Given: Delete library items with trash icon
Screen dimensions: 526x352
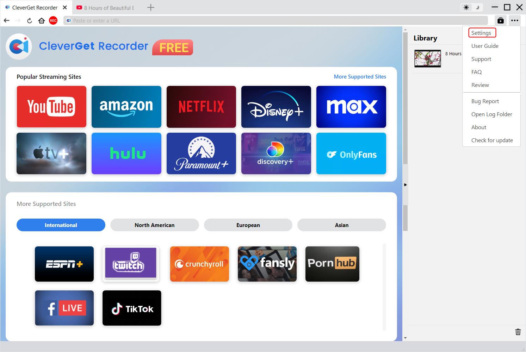Looking at the screenshot, I should pos(518,332).
